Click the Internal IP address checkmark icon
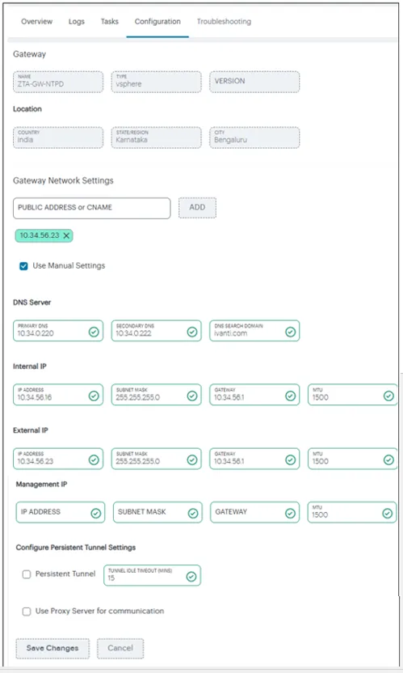Screen dimensions: 403x673 [x=94, y=396]
